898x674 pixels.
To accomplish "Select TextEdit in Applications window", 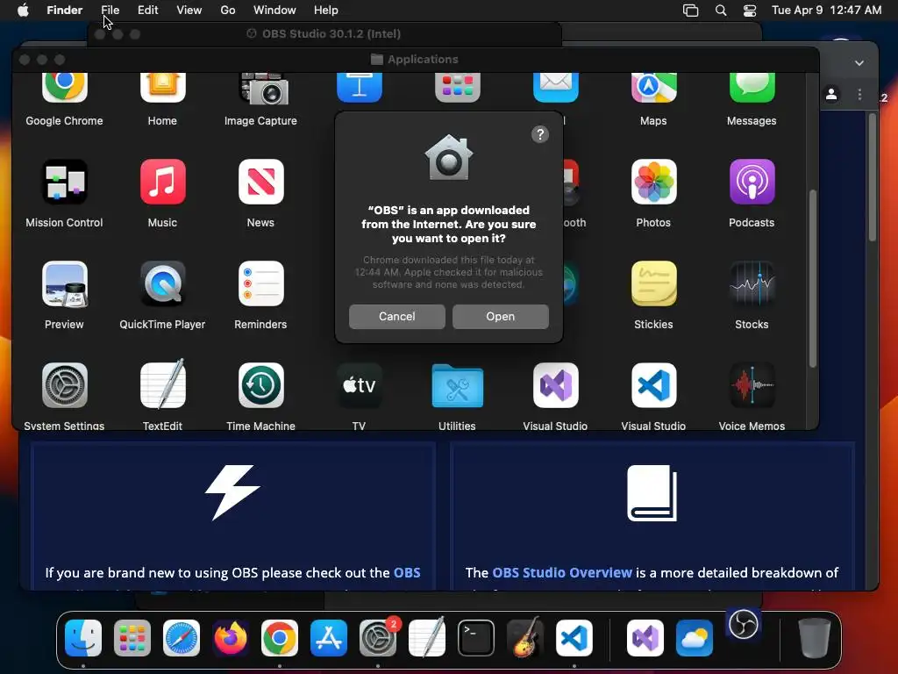I will (162, 384).
